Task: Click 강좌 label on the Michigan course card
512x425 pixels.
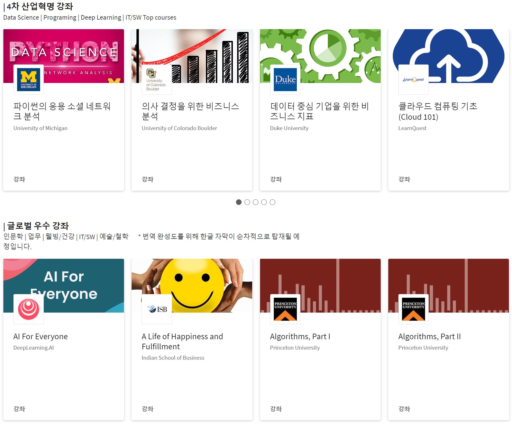Action: (x=19, y=179)
